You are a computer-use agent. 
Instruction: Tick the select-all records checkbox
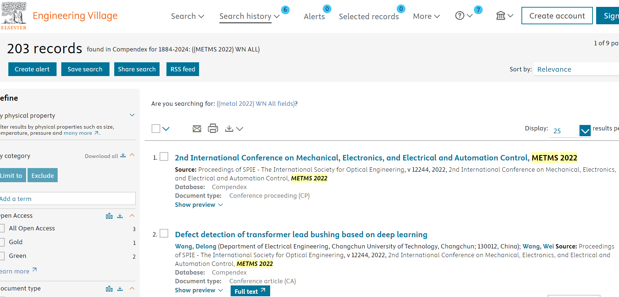pos(156,129)
